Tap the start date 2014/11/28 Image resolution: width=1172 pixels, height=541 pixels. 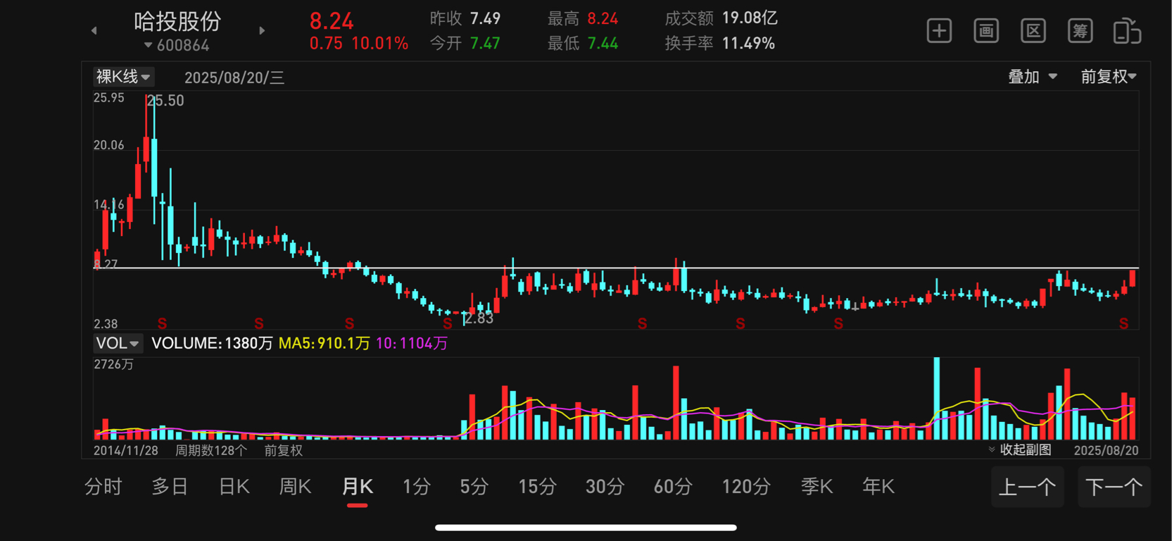click(126, 450)
